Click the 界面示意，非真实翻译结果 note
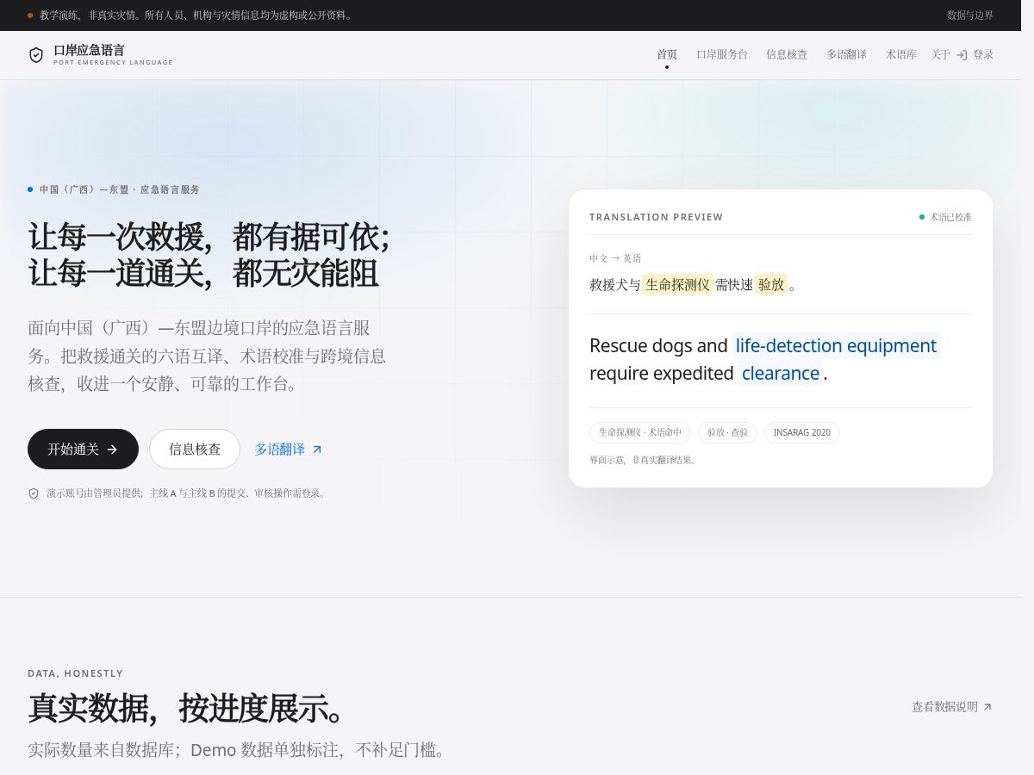This screenshot has width=1034, height=775. click(x=645, y=460)
